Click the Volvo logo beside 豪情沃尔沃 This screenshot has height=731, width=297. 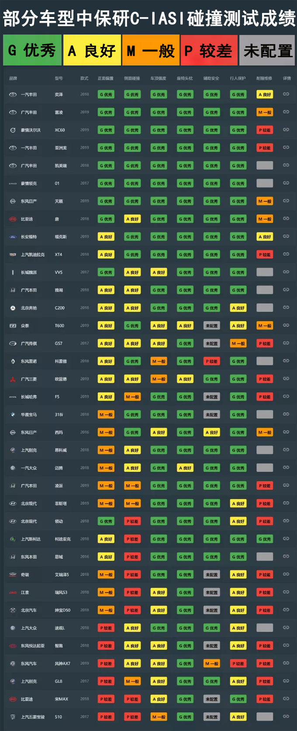13,130
